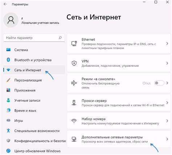Viewport: 172px width, 155px height.
Task: Open Специальные возможности settings
Action: pos(34,131)
